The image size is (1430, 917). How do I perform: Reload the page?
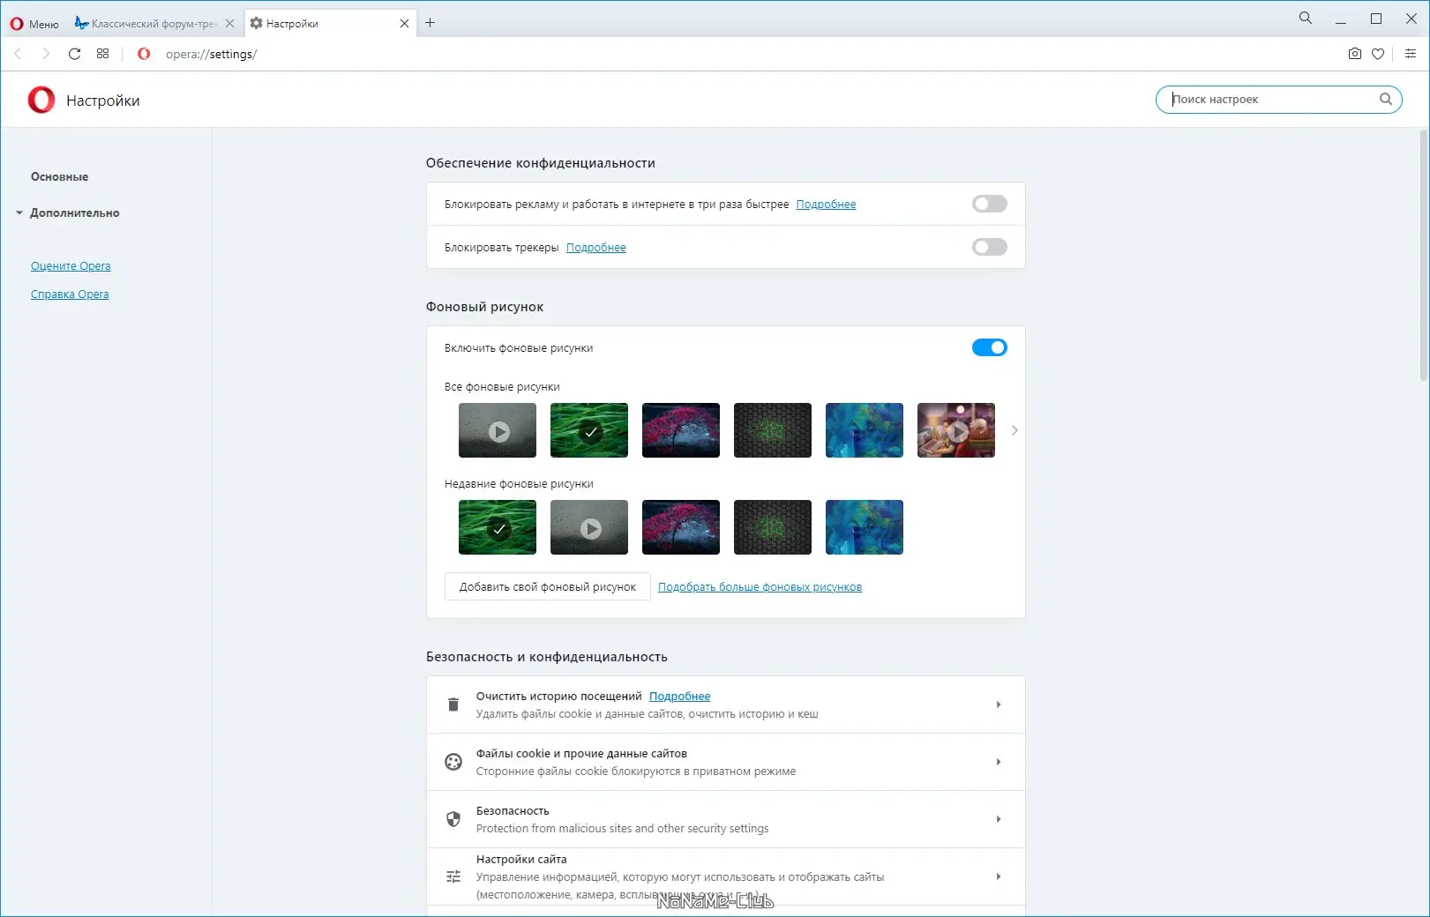point(74,54)
